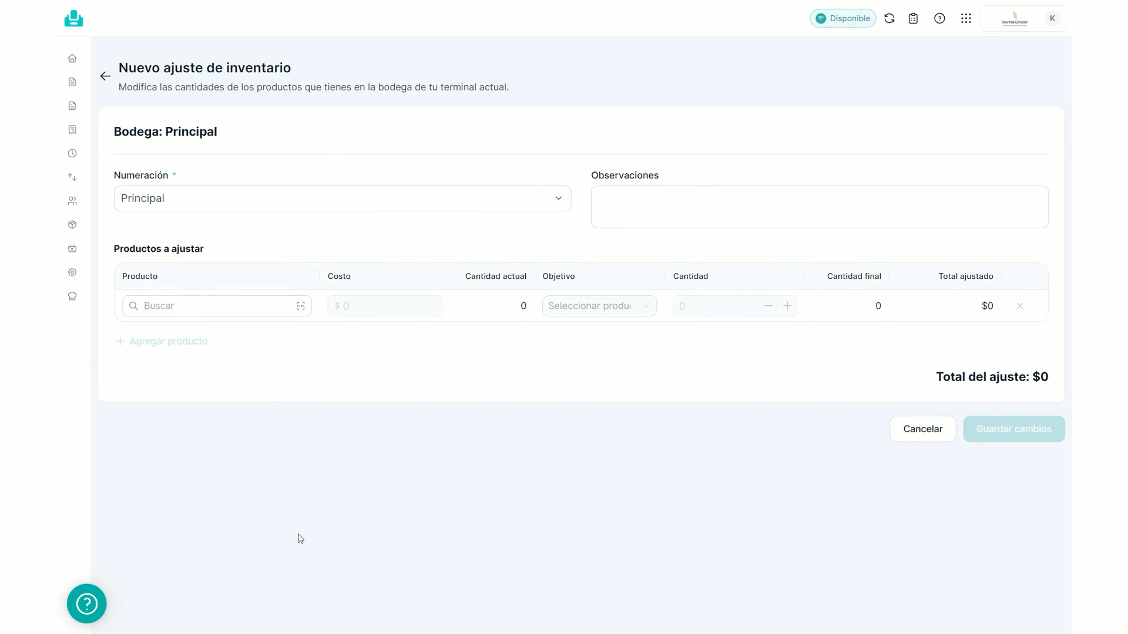Viewport: 1128px width, 634px height.
Task: Open the clipboard icon in header
Action: pos(913,18)
